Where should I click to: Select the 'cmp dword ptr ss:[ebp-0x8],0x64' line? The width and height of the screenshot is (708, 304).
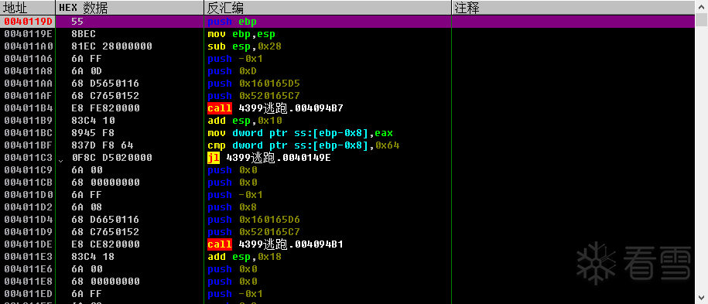click(x=303, y=145)
